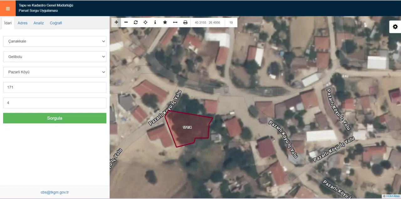Click the Parsel Sorgu Uygulaması header title

point(38,11)
